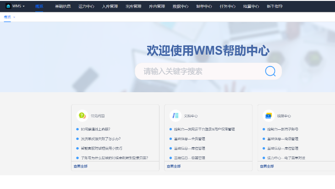View all under 常见问题 card

point(81,166)
